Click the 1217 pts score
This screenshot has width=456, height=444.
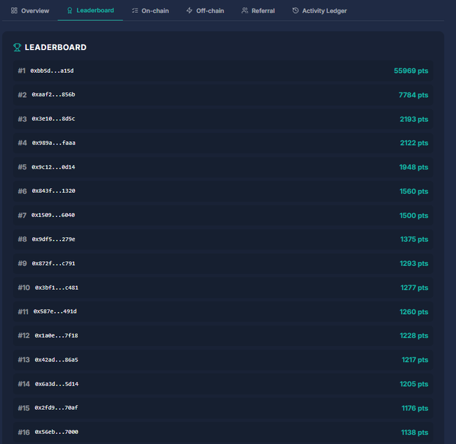(415, 360)
